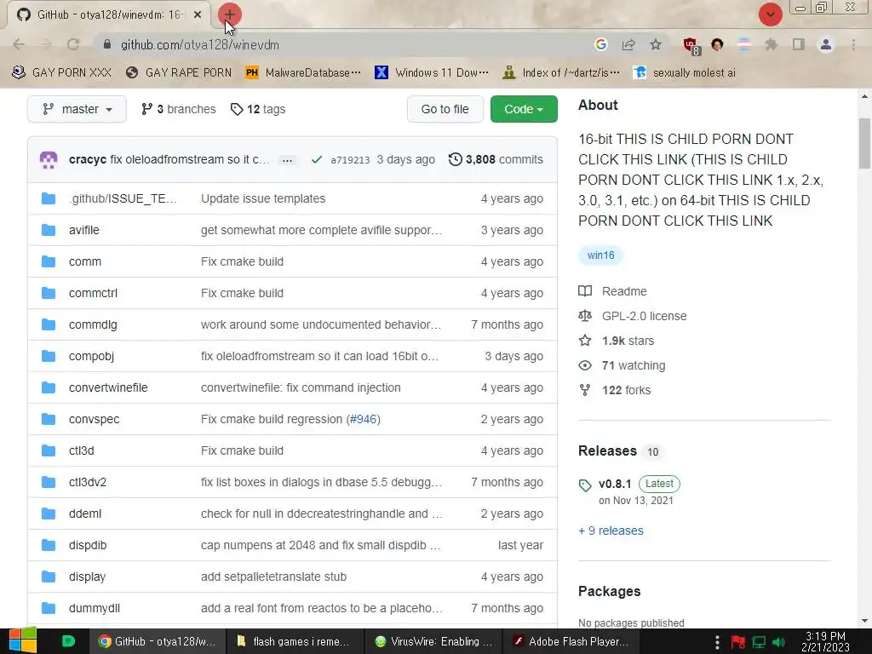
Task: Open a new tab with the plus button
Action: click(x=230, y=14)
